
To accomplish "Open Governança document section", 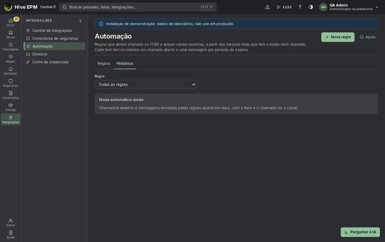I will 10,95.
